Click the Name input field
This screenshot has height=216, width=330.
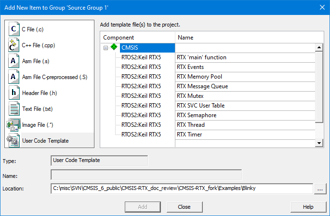(146, 175)
